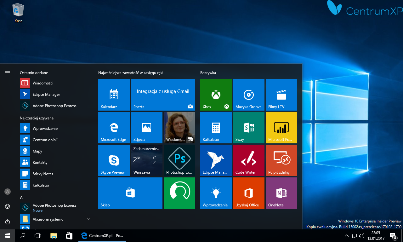403x242 pixels.
Task: Open File Explorer from taskbar
Action: click(54, 236)
